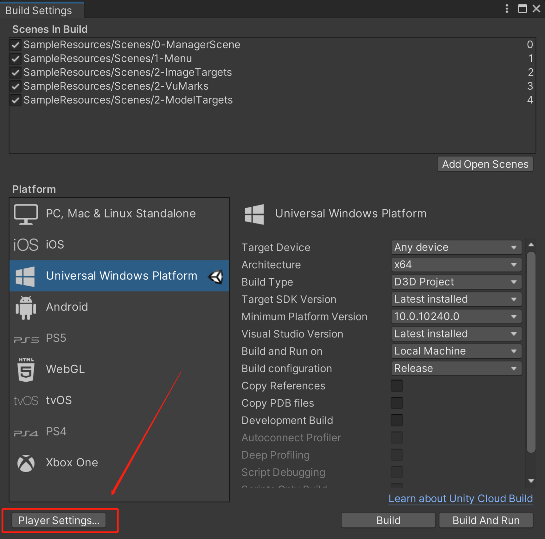Screen dimensions: 545x539
Task: Click the scroll up arrow in settings panel
Action: [531, 245]
